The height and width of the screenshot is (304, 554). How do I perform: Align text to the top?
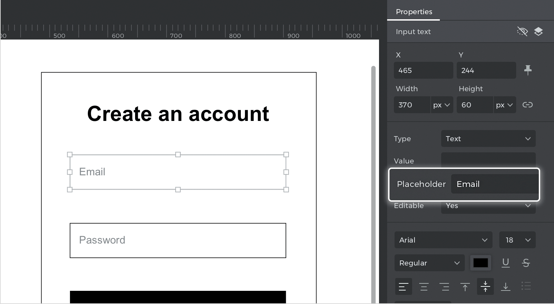pyautogui.click(x=465, y=287)
